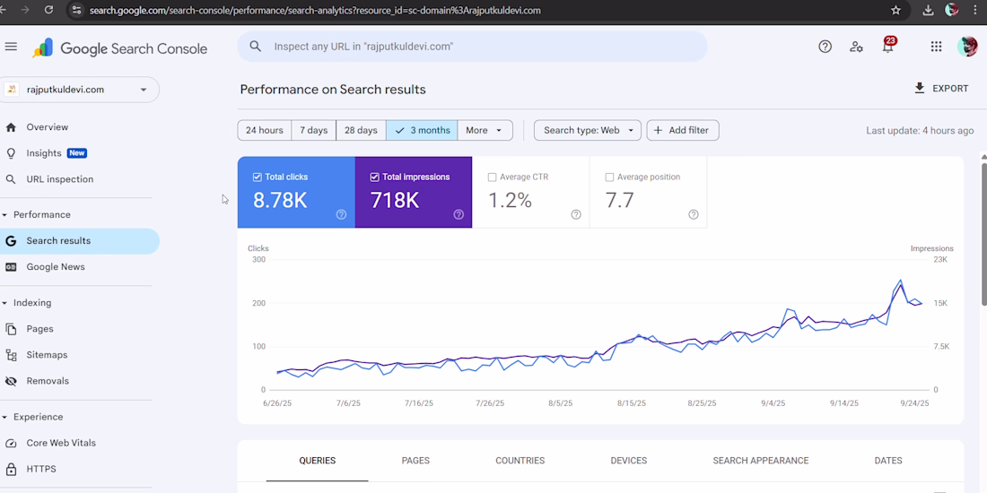987x493 pixels.
Task: Click the Overview home icon
Action: (11, 127)
